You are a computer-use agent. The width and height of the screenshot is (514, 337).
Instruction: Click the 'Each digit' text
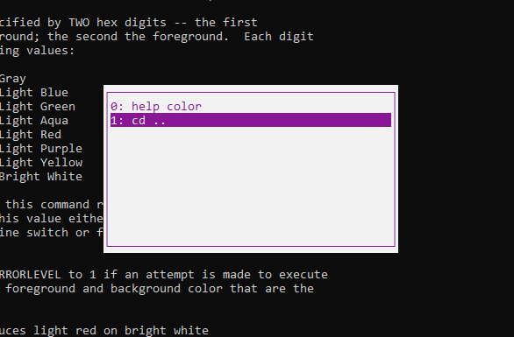(x=279, y=37)
